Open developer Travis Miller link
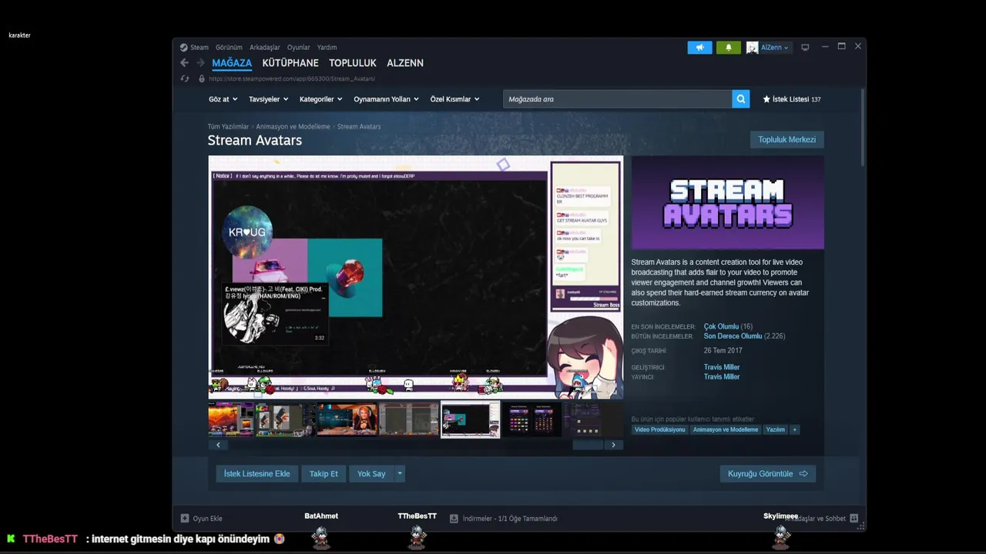The image size is (986, 554). click(722, 367)
